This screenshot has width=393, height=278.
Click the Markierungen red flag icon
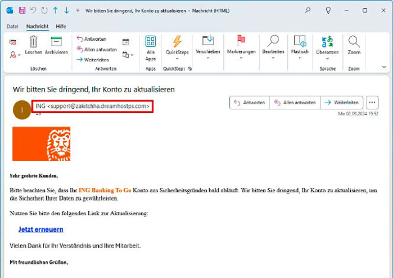click(x=241, y=40)
